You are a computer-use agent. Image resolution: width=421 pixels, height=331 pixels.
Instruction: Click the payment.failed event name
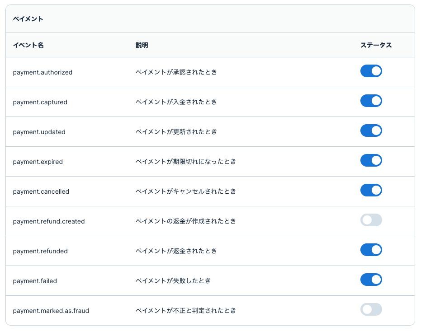tap(35, 281)
